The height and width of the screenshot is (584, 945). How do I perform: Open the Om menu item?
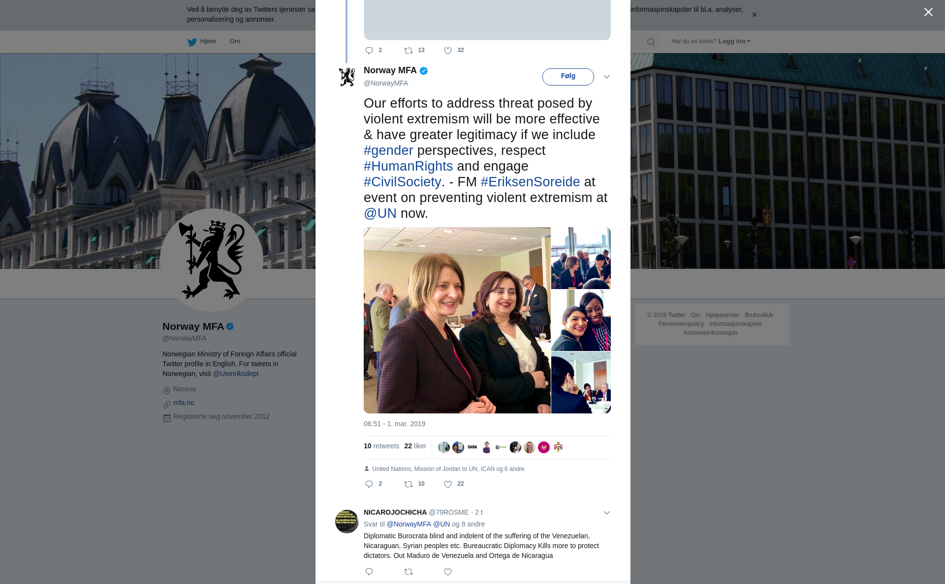click(x=235, y=41)
